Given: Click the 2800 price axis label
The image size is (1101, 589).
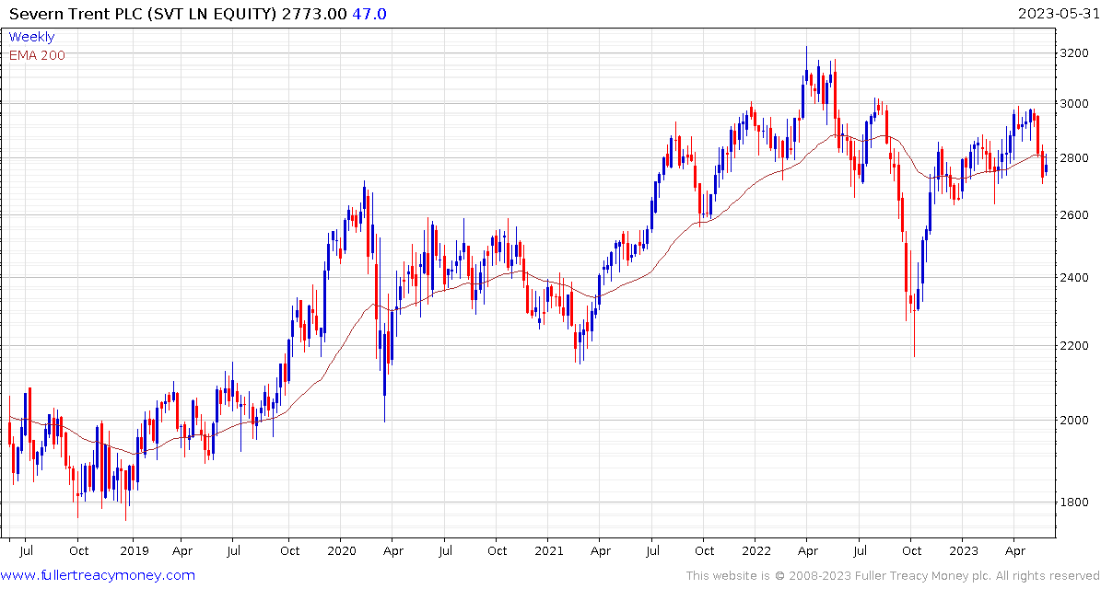Looking at the screenshot, I should 1073,157.
